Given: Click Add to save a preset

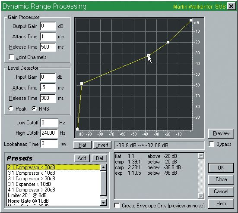Looking at the screenshot, I should tap(82, 158).
